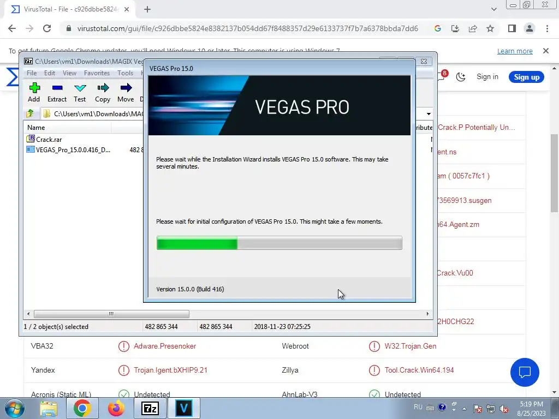Click the Zillya vendor name
The height and width of the screenshot is (419, 559).
click(290, 370)
